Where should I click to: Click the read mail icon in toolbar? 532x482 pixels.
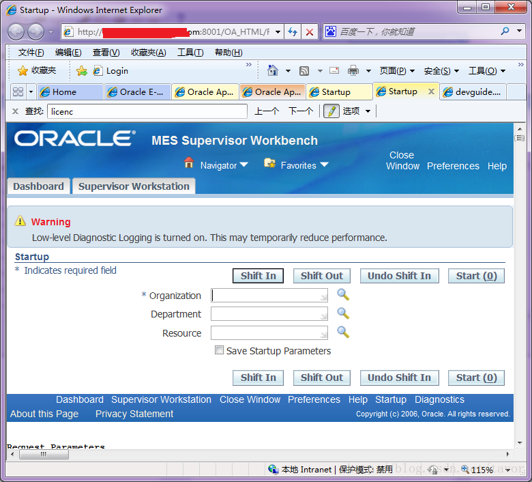pos(334,70)
